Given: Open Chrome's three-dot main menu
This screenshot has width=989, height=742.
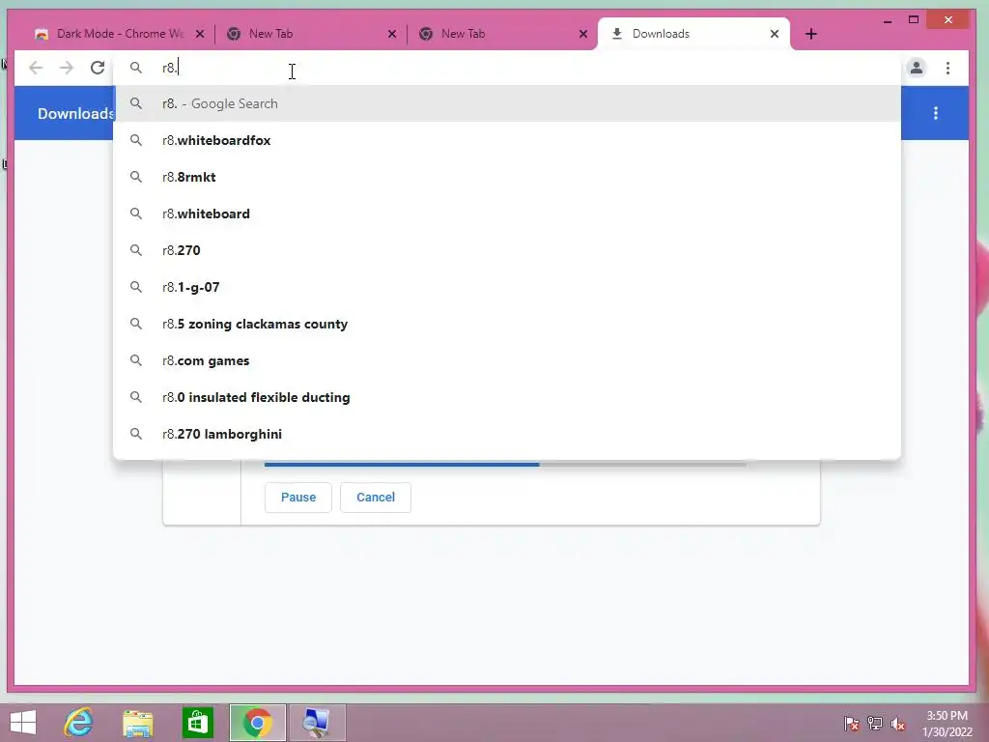Looking at the screenshot, I should (947, 68).
